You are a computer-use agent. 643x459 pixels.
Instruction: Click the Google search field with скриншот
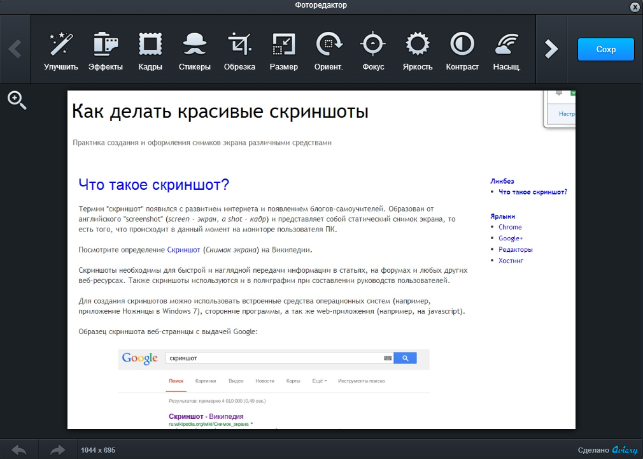pyautogui.click(x=279, y=358)
